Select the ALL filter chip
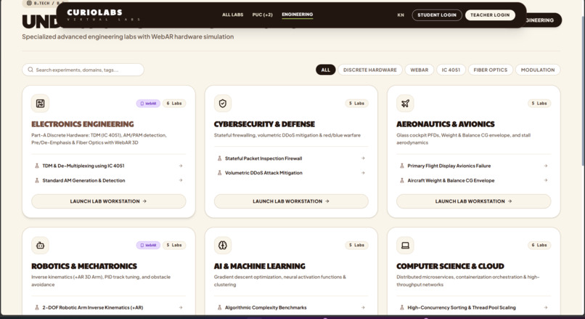The height and width of the screenshot is (319, 585). point(326,70)
